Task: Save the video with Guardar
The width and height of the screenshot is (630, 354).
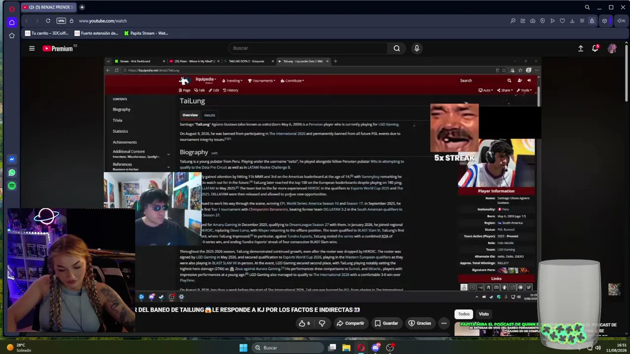Action: coord(386,323)
